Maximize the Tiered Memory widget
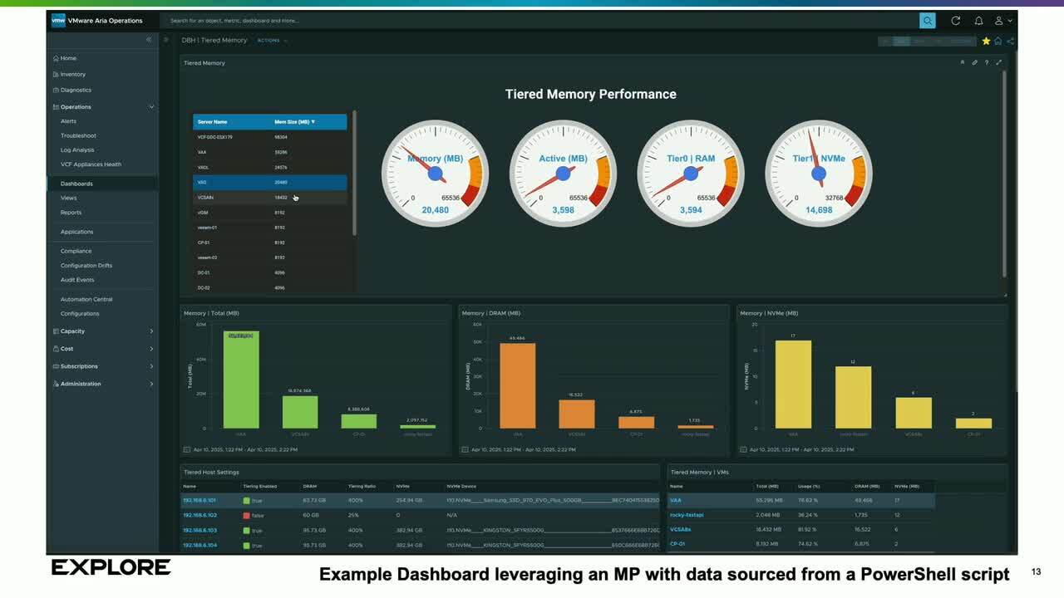The height and width of the screenshot is (598, 1064). [x=998, y=62]
